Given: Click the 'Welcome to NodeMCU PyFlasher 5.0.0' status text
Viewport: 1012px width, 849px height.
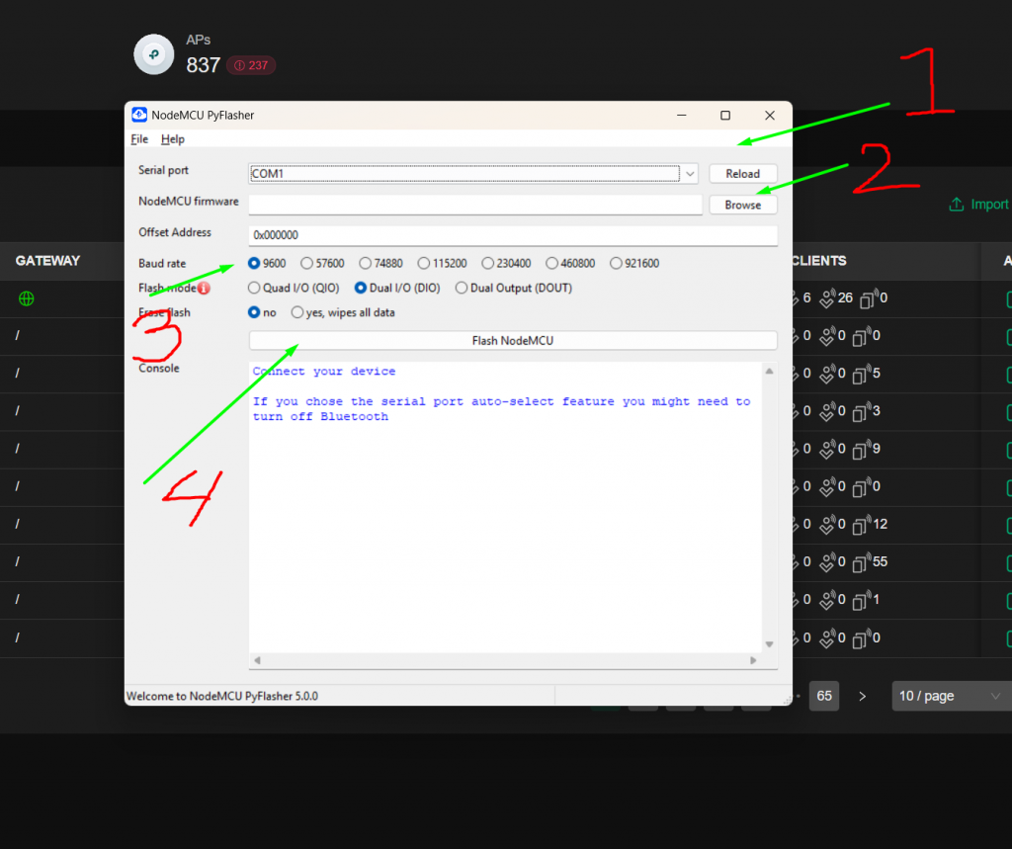Looking at the screenshot, I should click(222, 696).
